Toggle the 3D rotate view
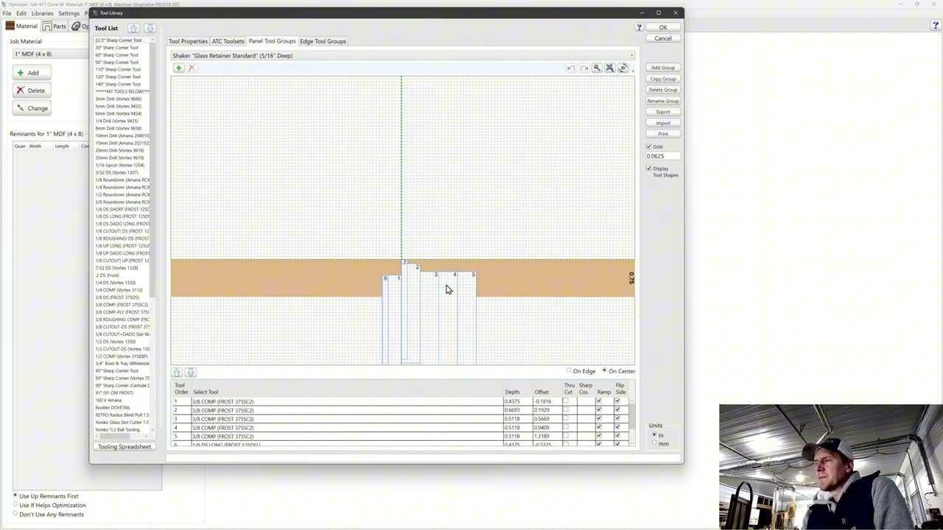This screenshot has height=530, width=943. (x=623, y=68)
